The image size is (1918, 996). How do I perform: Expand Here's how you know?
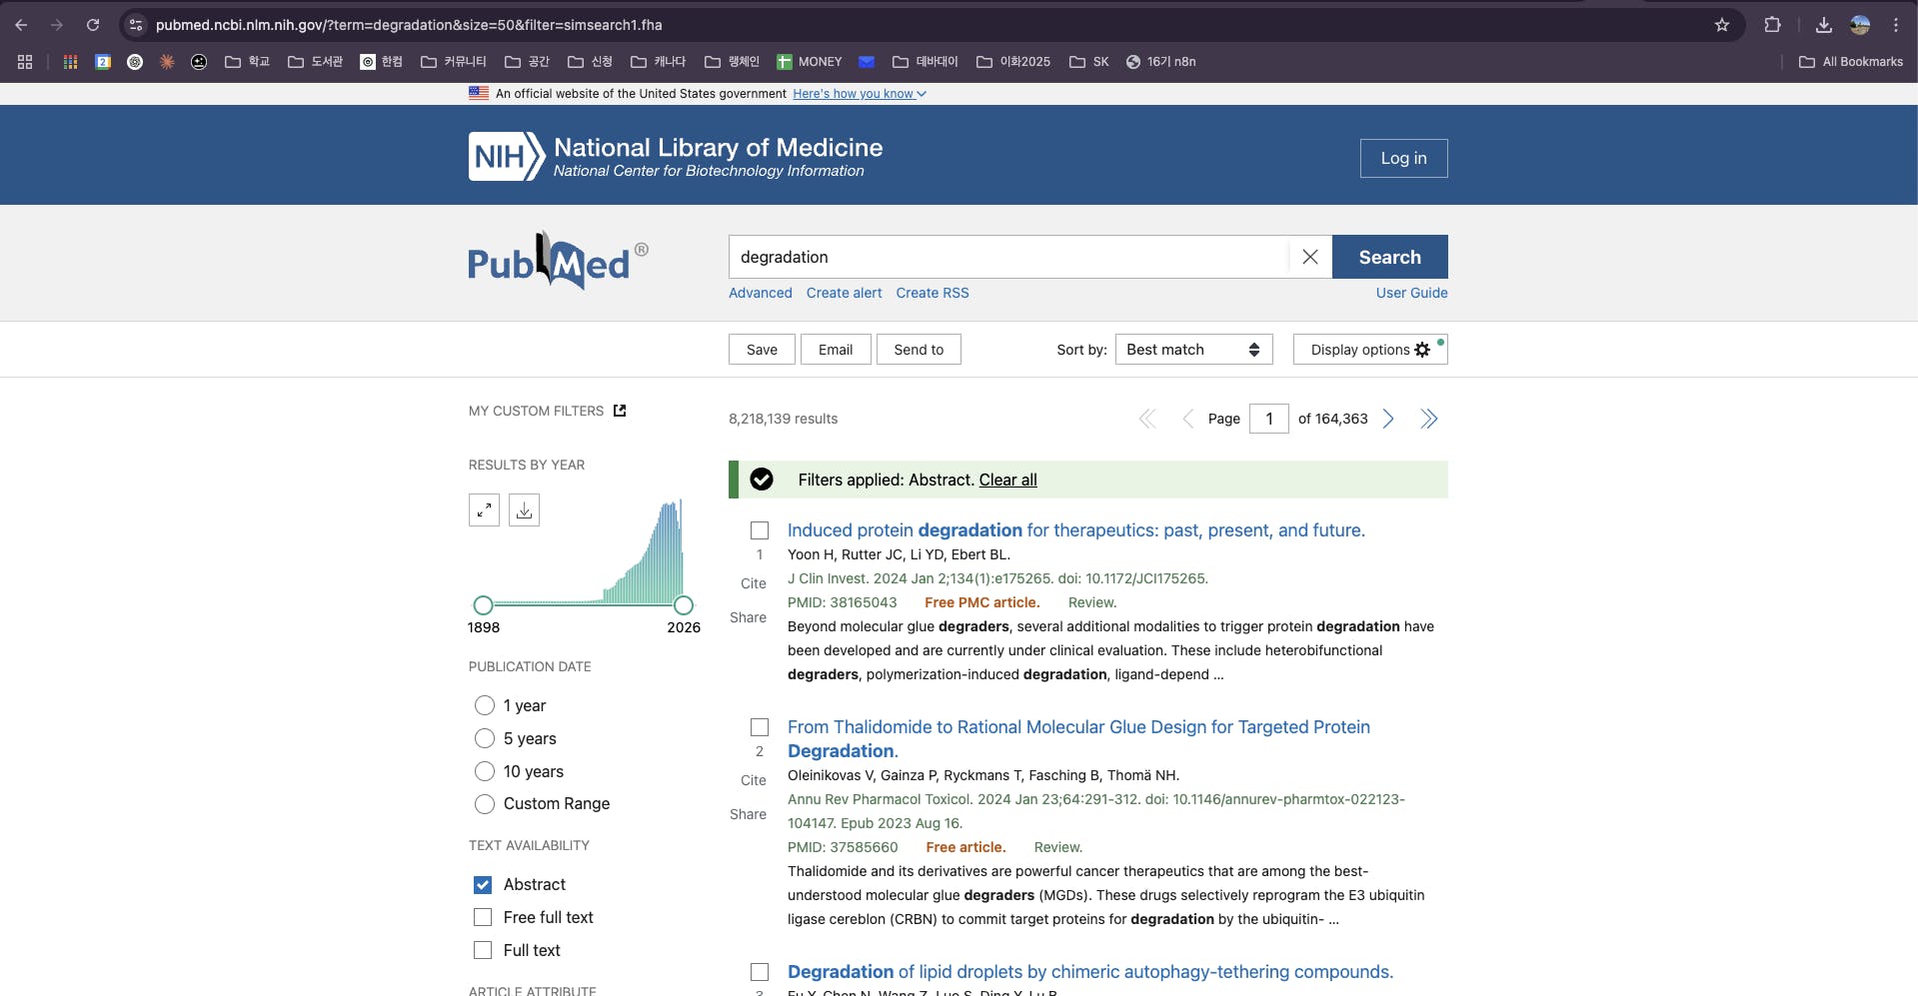[860, 94]
